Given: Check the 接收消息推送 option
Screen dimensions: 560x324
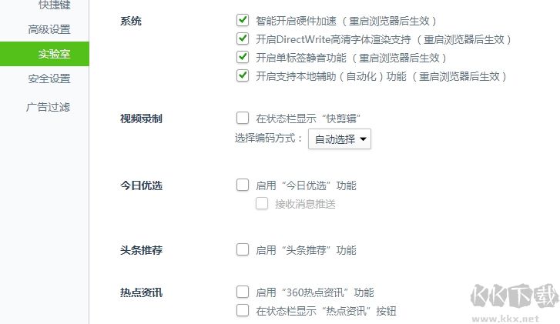Looking at the screenshot, I should point(261,204).
